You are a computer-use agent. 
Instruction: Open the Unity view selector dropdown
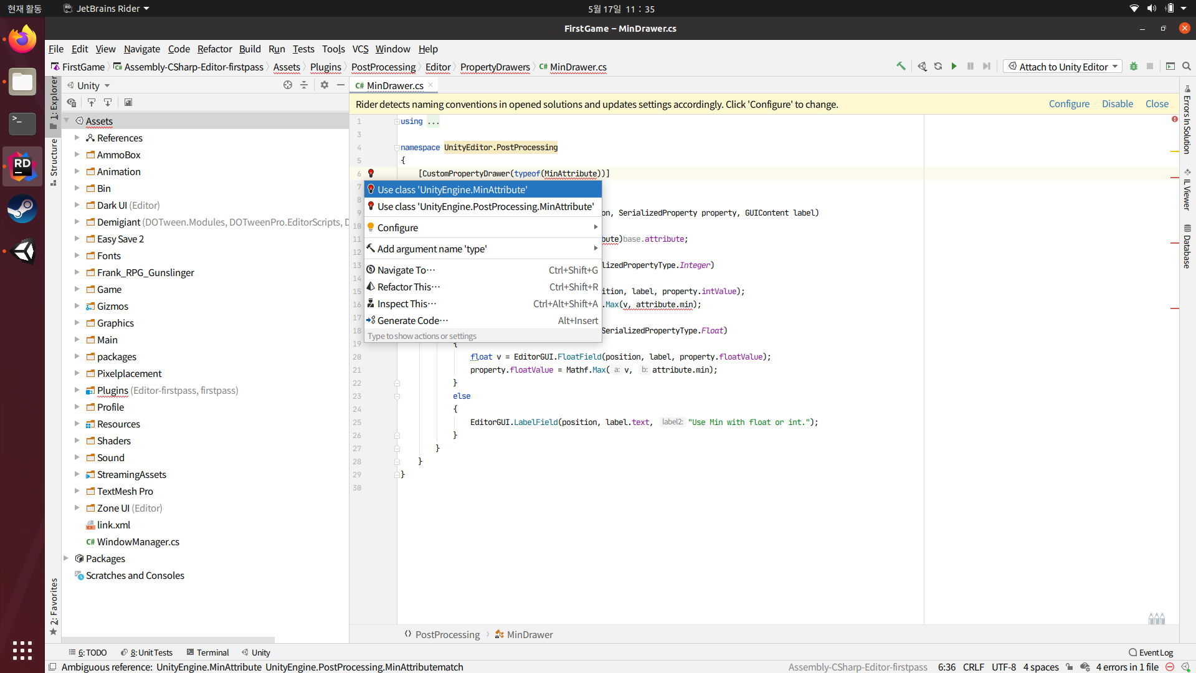89,85
